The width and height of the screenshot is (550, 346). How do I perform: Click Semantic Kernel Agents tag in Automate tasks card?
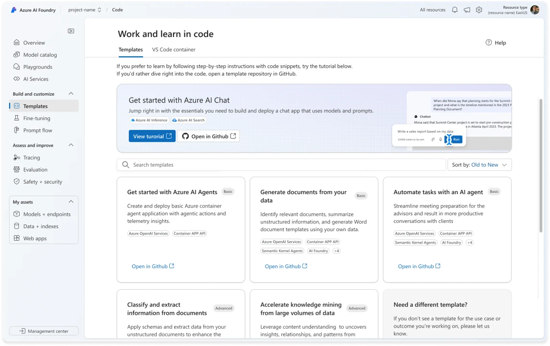click(415, 242)
